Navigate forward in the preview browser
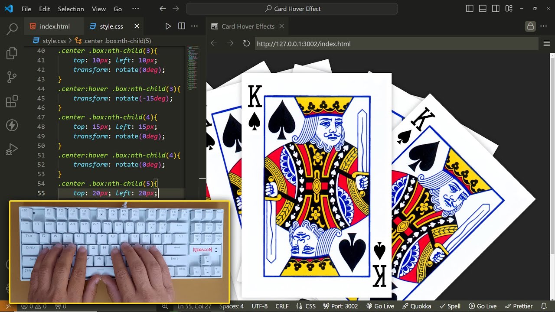This screenshot has width=555, height=312. coord(230,43)
